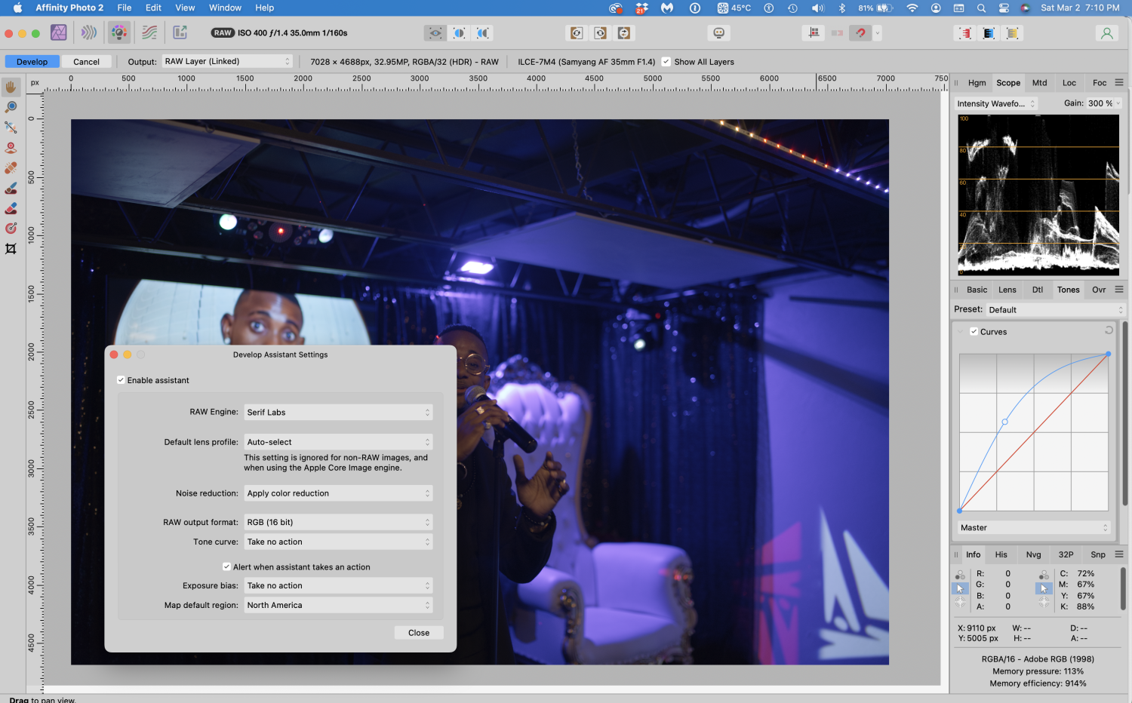Select the Overlay Erase tool
Viewport: 1132px width, 703px height.
pos(11,207)
